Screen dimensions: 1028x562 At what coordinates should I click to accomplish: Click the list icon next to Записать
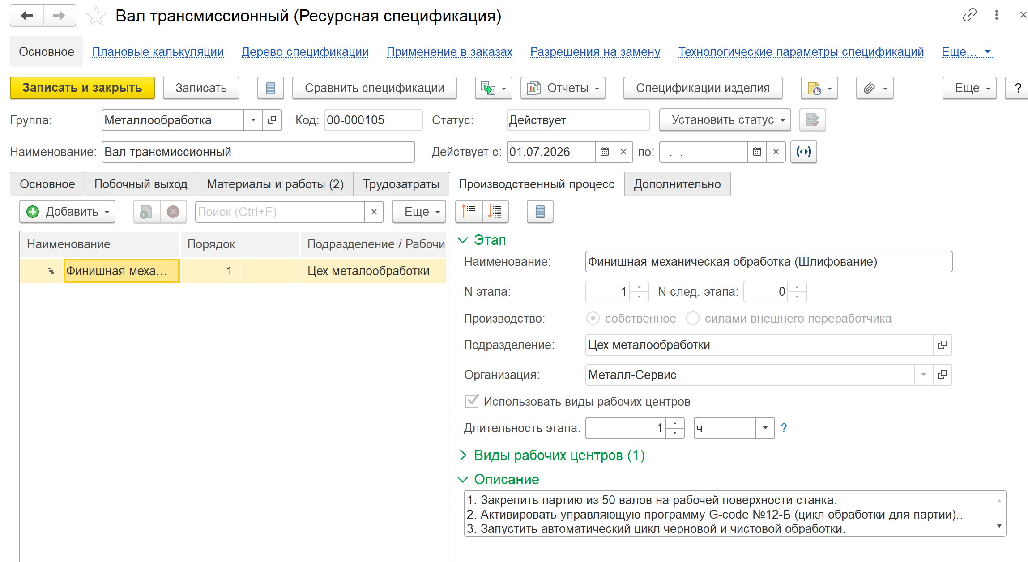[x=271, y=88]
